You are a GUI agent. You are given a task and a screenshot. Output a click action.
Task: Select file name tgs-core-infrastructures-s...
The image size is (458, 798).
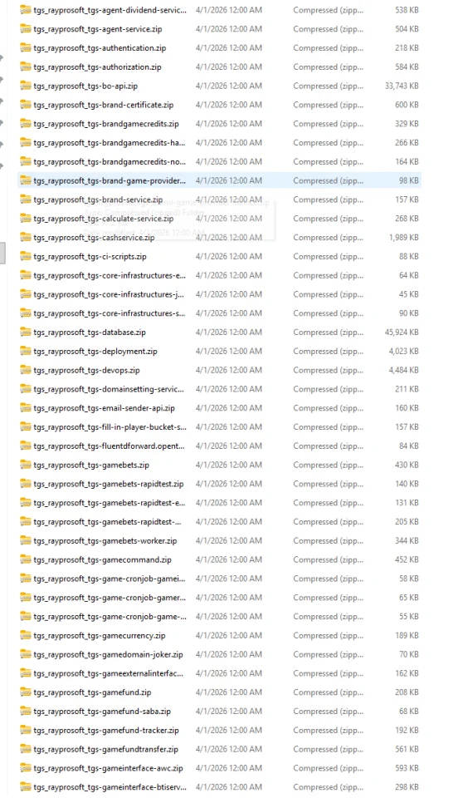110,313
